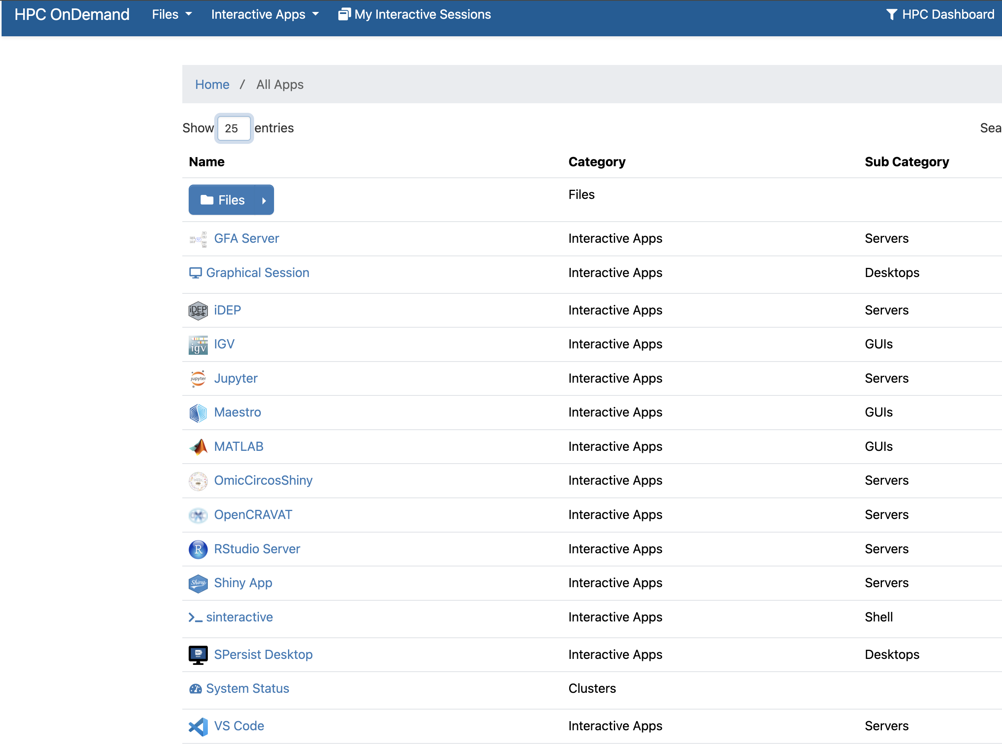Click the VS Code logo icon
This screenshot has width=1002, height=747.
pos(198,727)
